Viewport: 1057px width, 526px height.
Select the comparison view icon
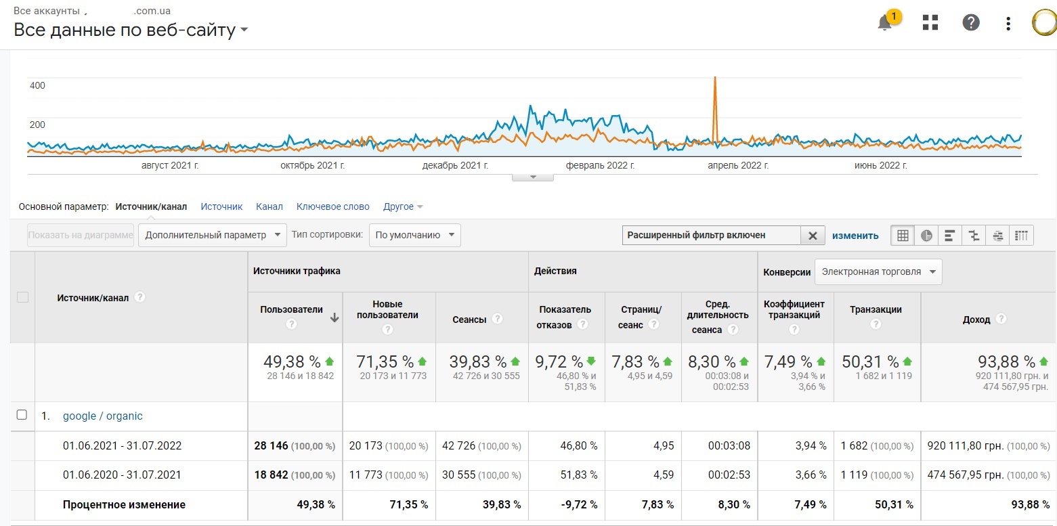(974, 236)
